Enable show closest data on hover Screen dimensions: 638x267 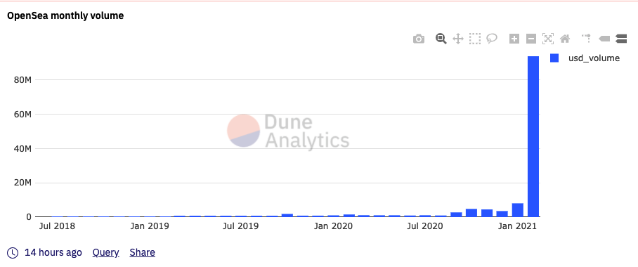604,39
